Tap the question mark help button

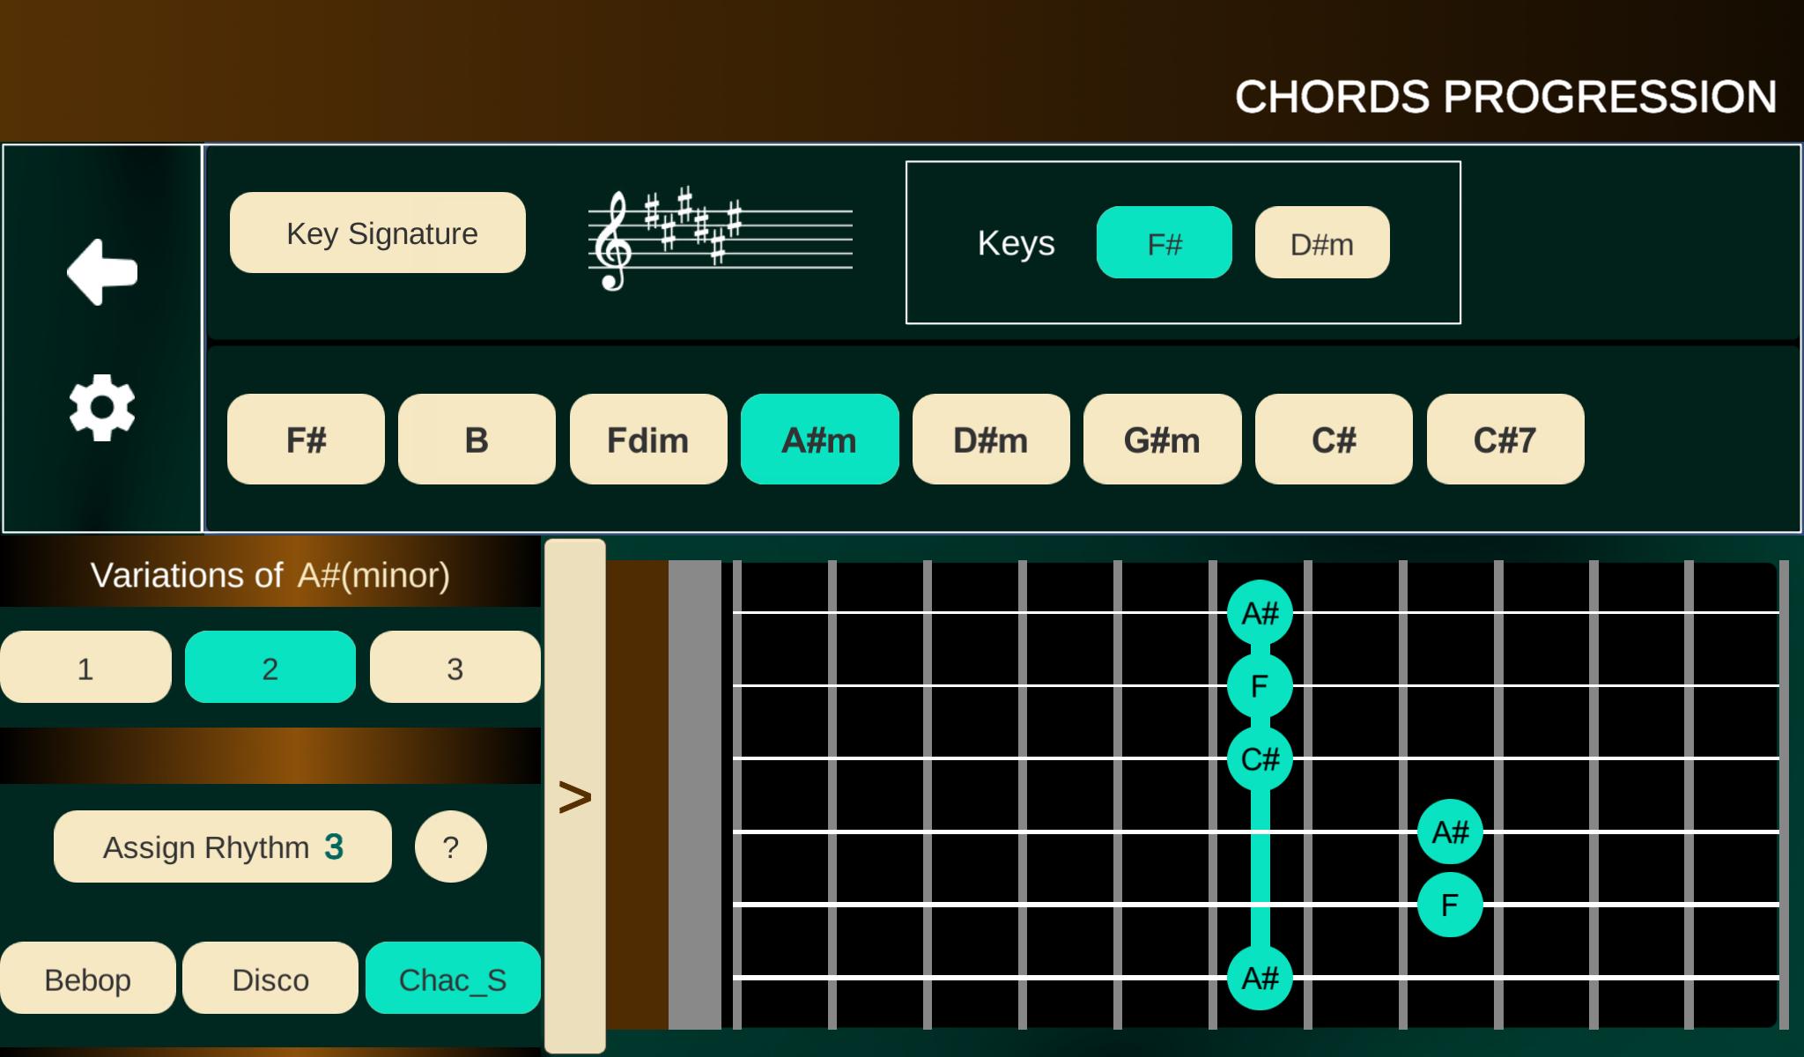pyautogui.click(x=450, y=847)
